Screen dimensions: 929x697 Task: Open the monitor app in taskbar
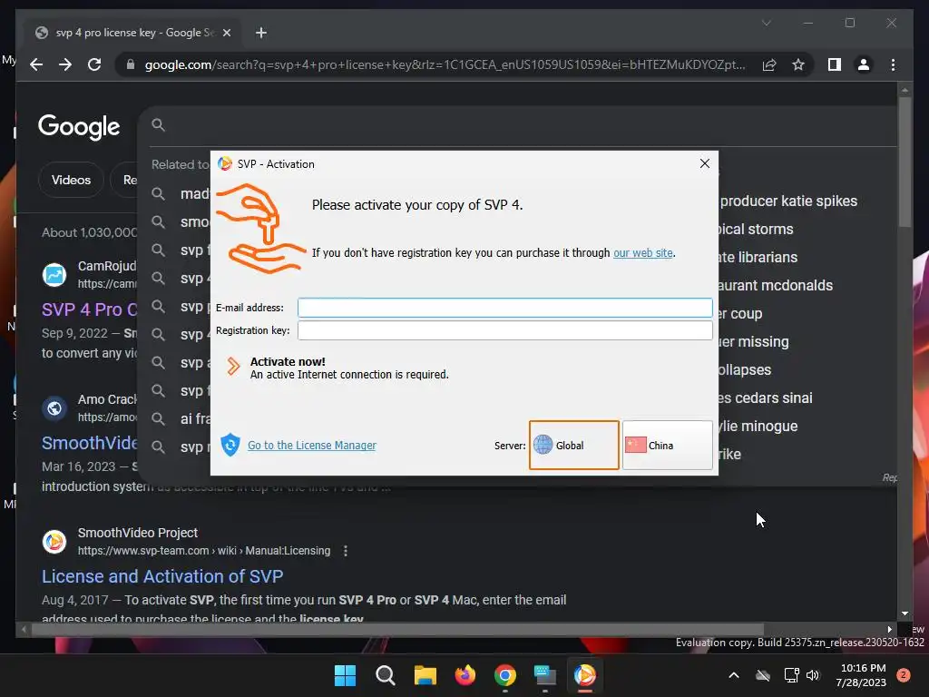point(544,675)
